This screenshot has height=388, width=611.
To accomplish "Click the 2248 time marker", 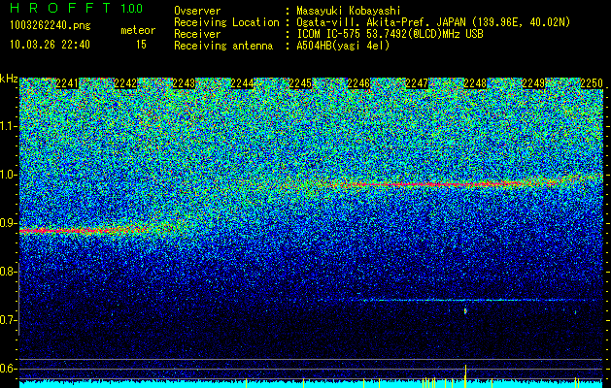I will (475, 83).
